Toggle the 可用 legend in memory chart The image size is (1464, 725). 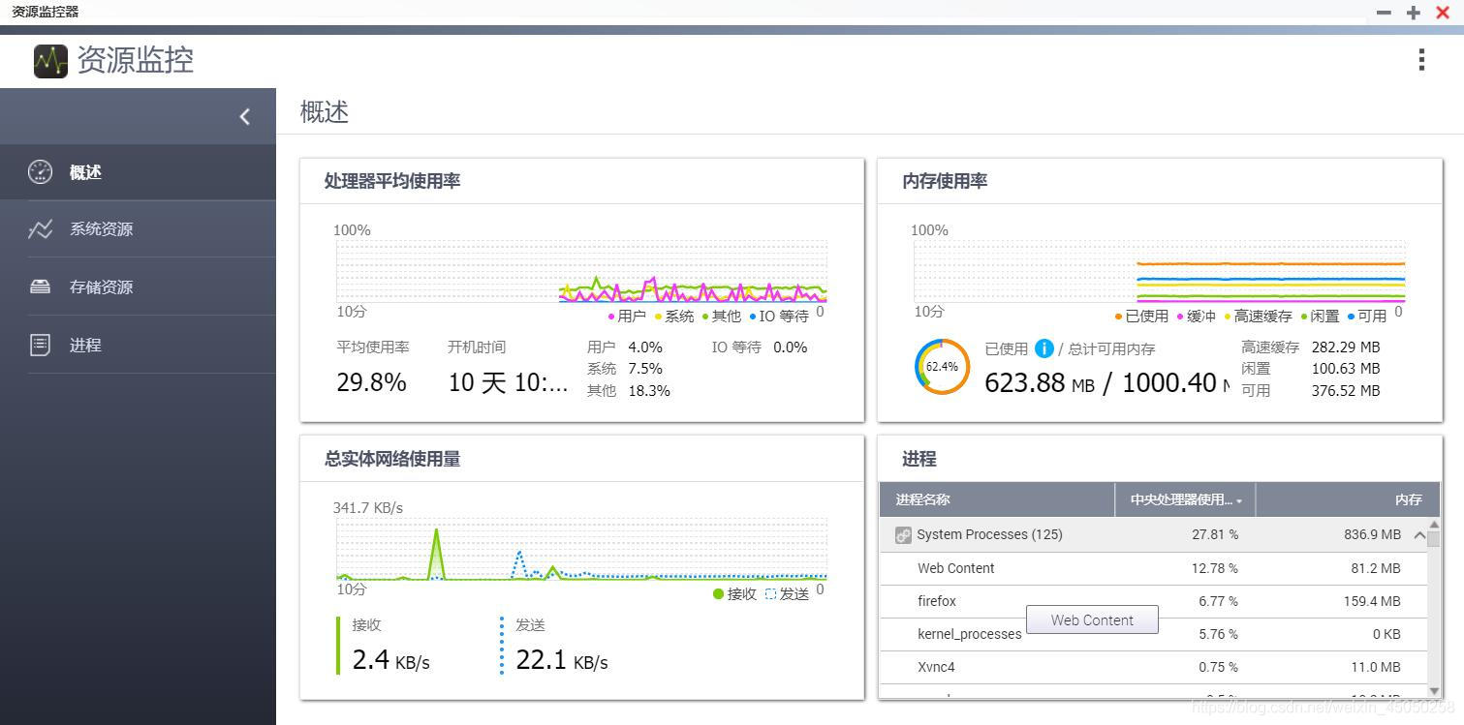coord(1367,316)
